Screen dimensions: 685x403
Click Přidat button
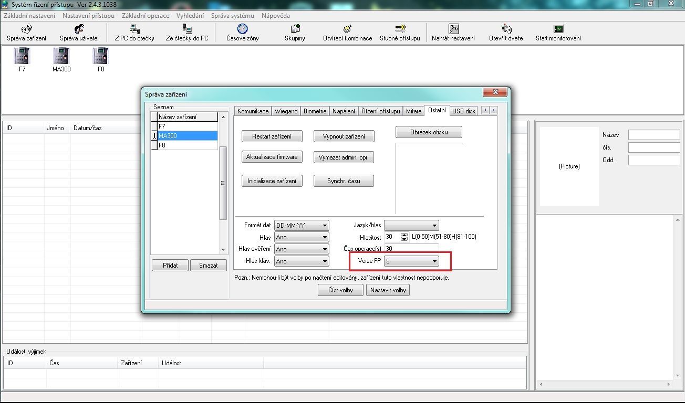click(170, 266)
